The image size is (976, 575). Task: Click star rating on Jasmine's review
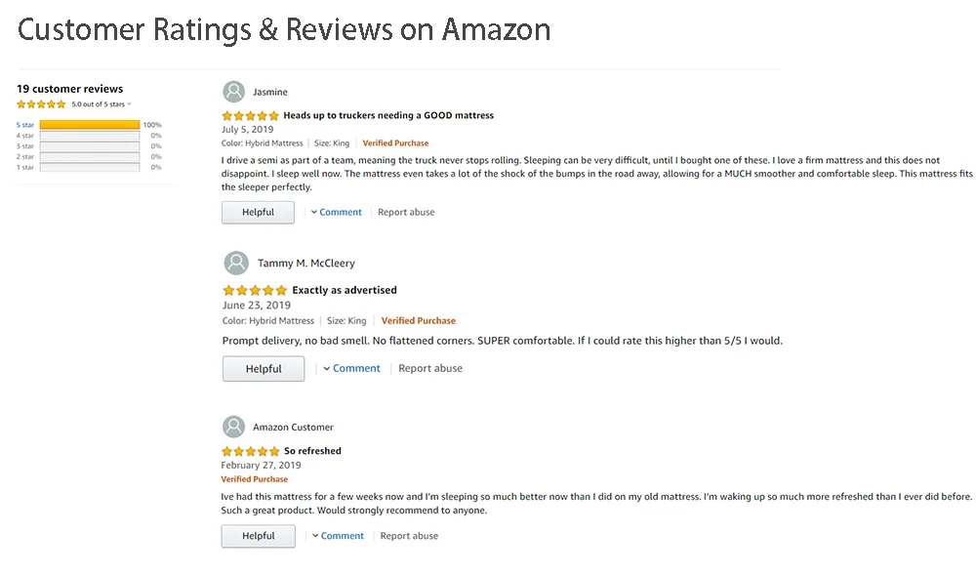pyautogui.click(x=250, y=115)
